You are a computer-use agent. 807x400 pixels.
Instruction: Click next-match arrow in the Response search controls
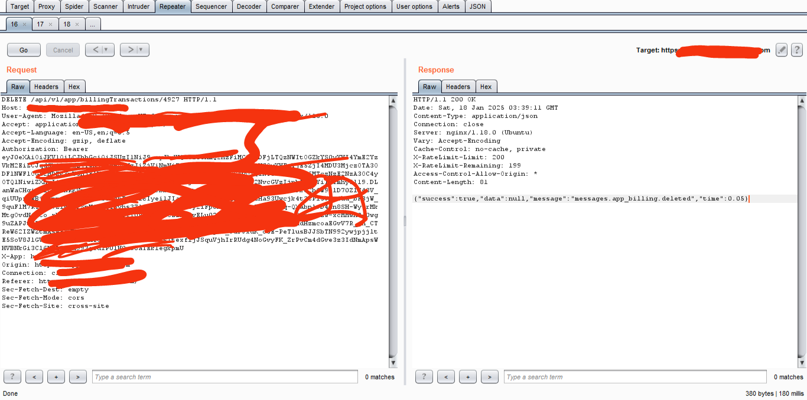pyautogui.click(x=489, y=376)
